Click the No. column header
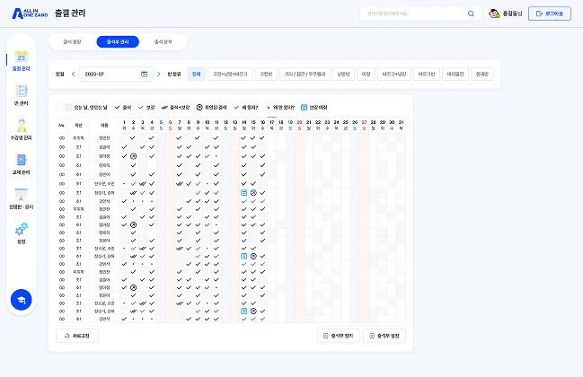This screenshot has height=377, width=583. pyautogui.click(x=62, y=126)
